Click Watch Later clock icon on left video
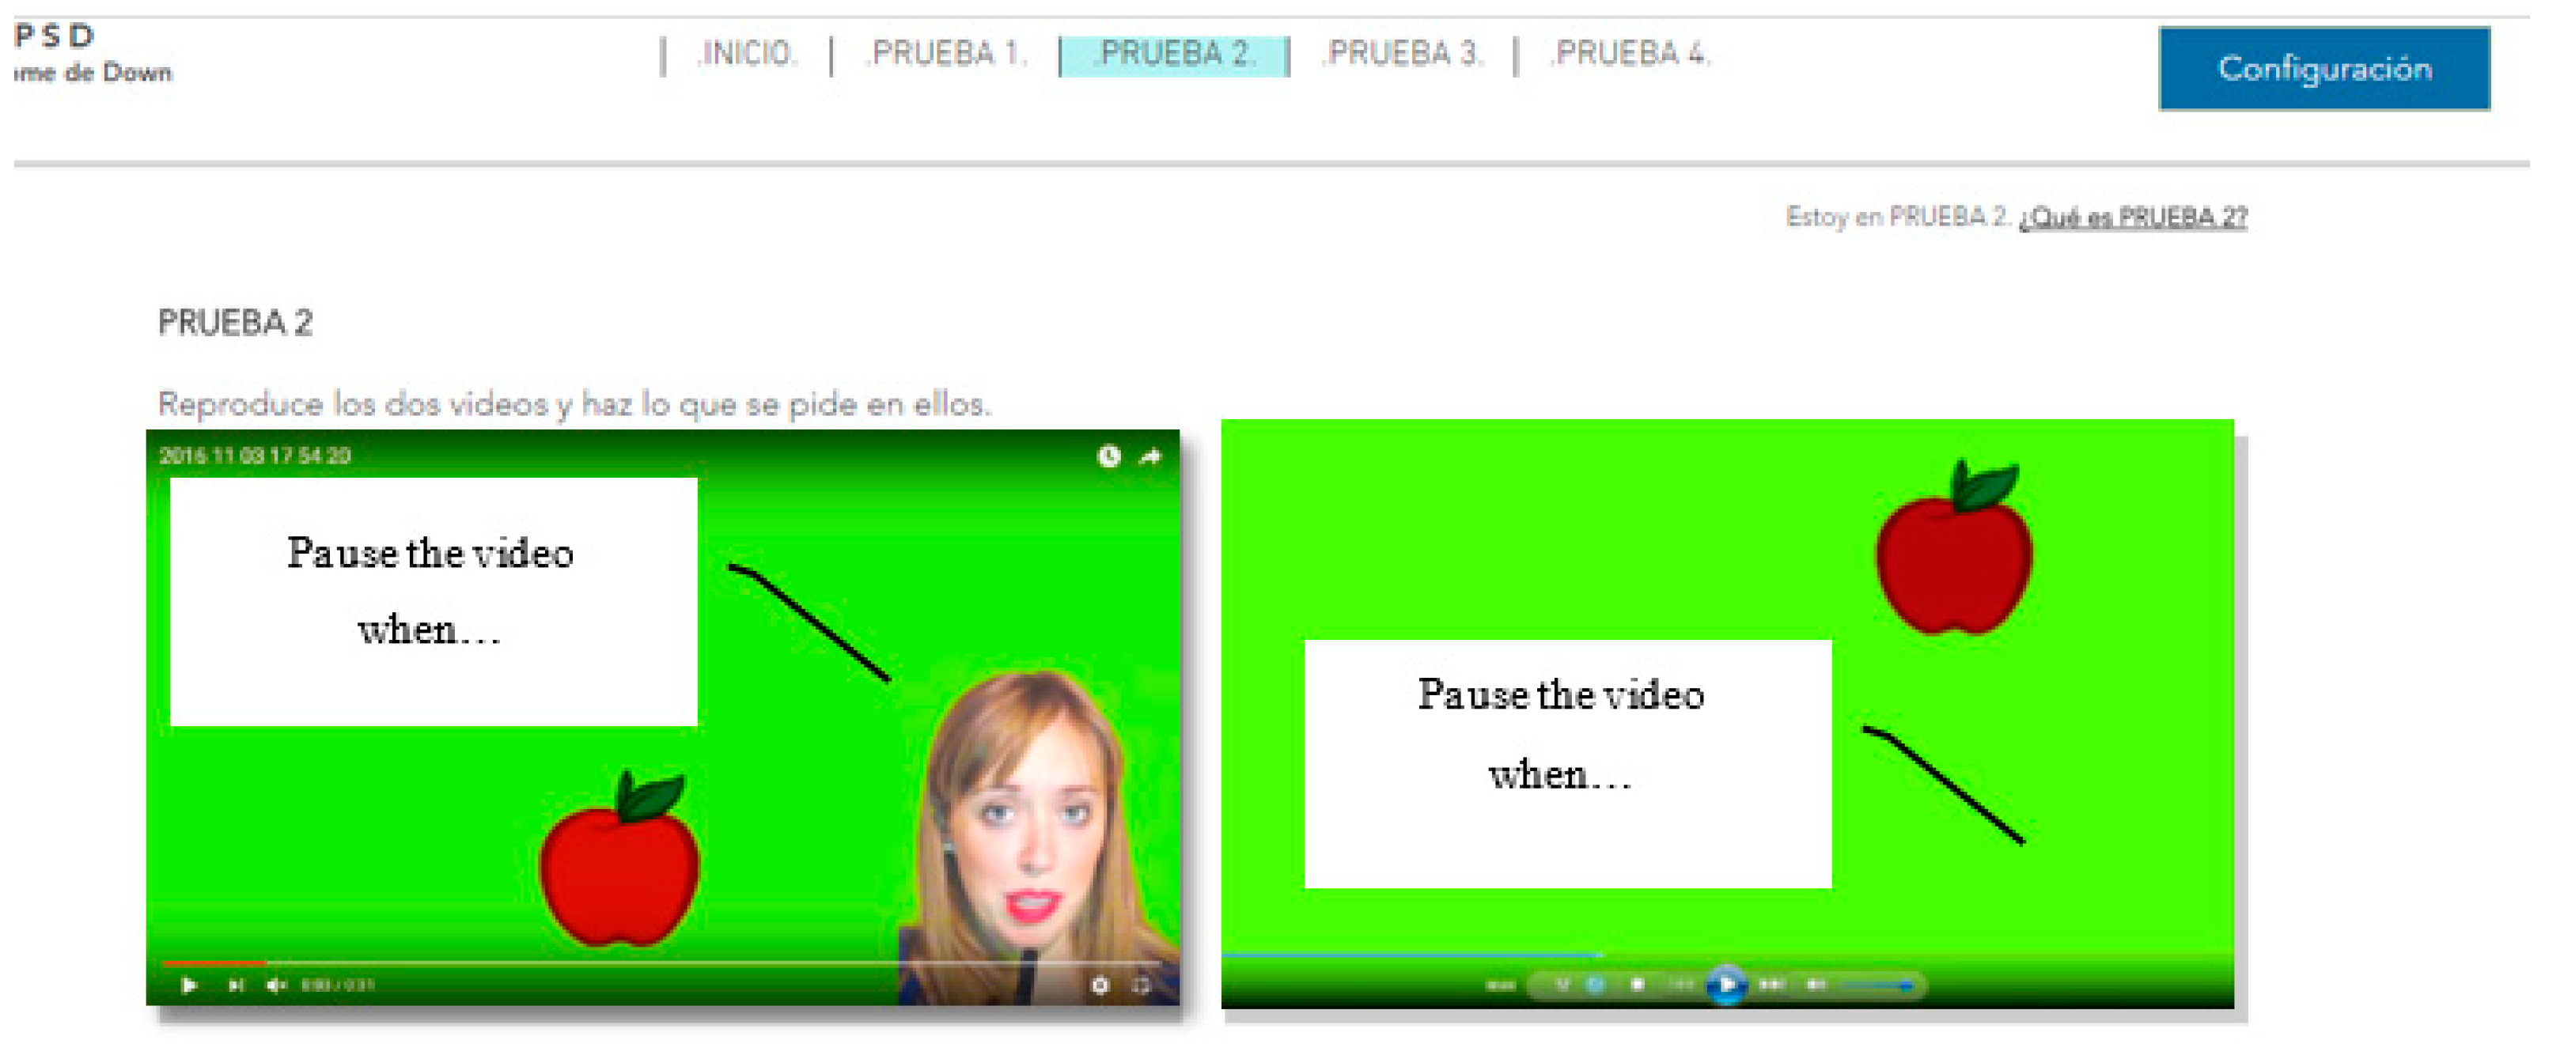Viewport: 2564px width, 1044px height. [x=1109, y=456]
